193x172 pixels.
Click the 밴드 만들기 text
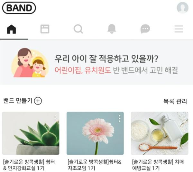[18, 101]
